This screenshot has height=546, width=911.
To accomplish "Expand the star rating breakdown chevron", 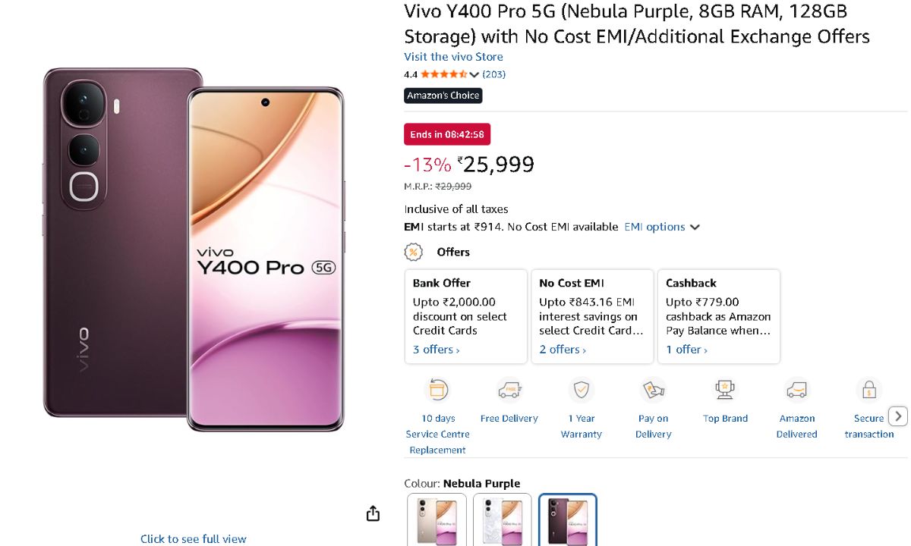I will [x=474, y=74].
